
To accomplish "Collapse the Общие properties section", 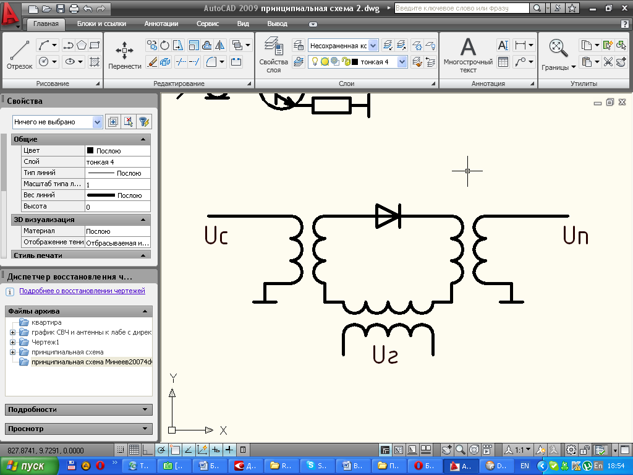I will [x=143, y=139].
